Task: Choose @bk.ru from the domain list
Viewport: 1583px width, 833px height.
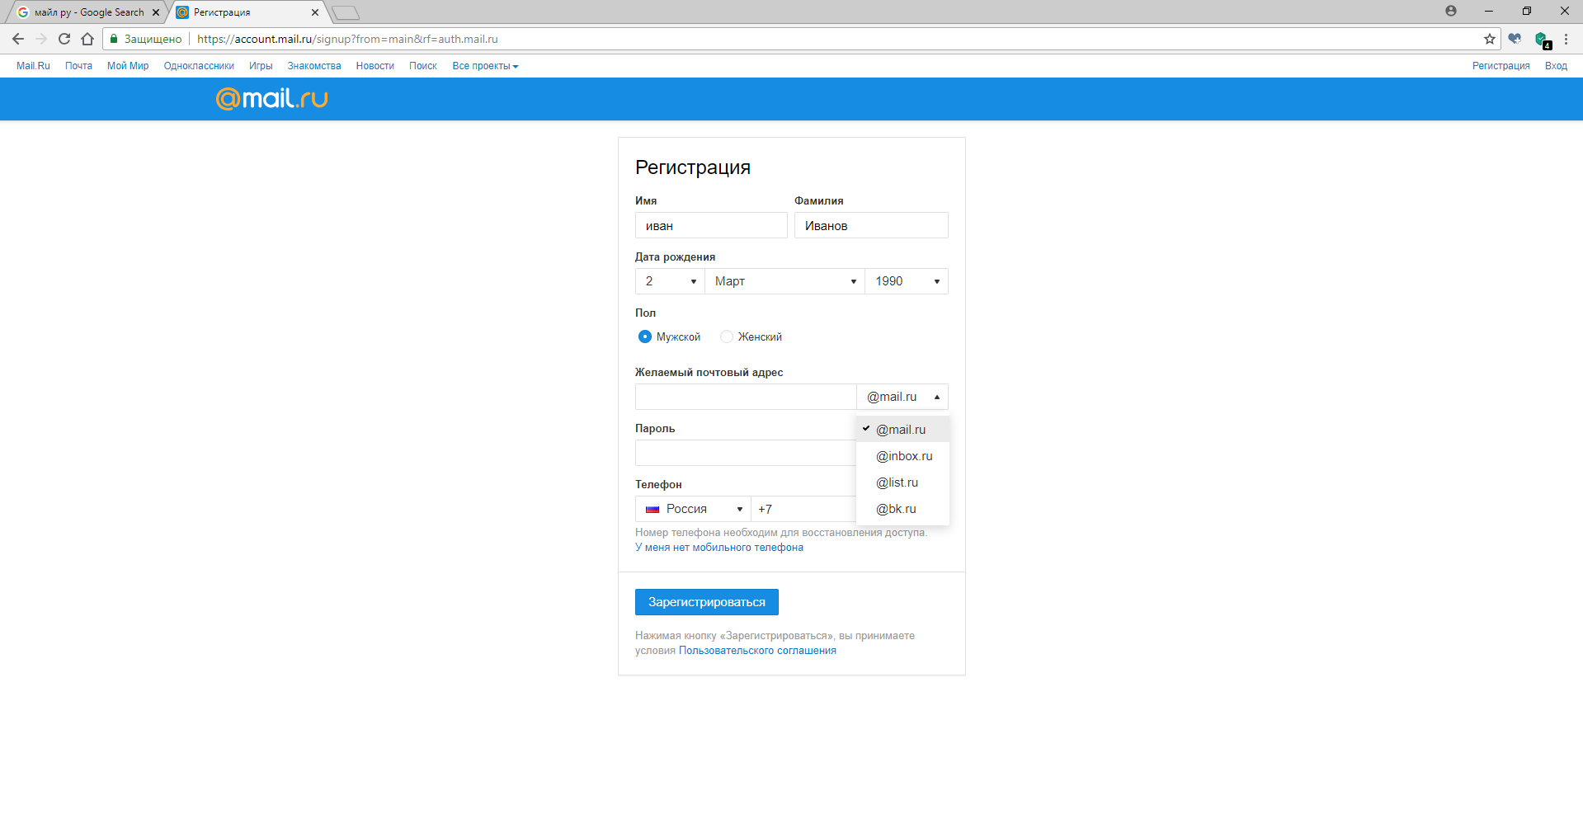Action: 902,509
